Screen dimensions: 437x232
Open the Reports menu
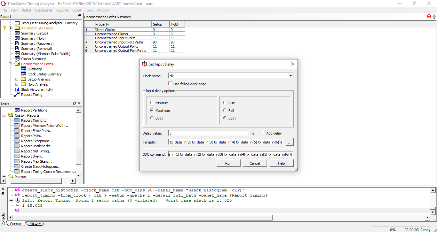[x=62, y=10]
